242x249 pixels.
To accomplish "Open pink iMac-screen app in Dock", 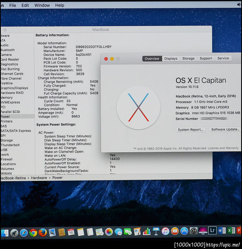I will [x=203, y=230].
